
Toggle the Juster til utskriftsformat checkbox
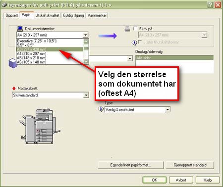(140, 42)
